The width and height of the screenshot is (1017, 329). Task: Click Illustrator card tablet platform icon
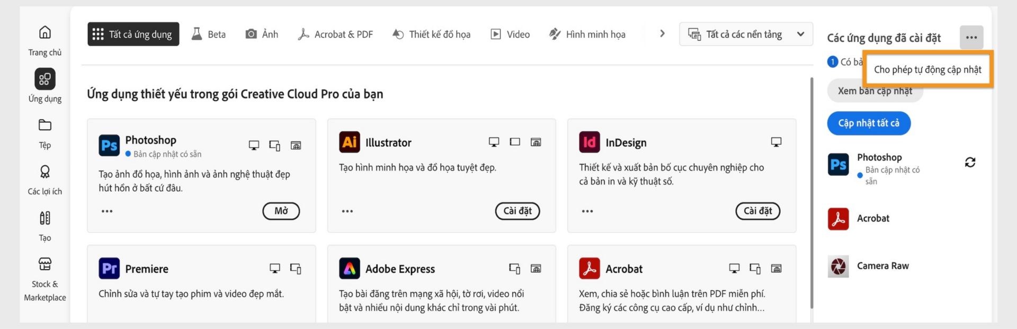click(515, 141)
